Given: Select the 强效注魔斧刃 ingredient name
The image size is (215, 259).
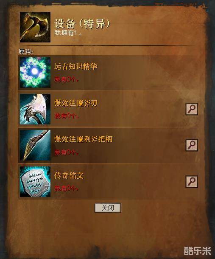Looking at the screenshot, I should point(76,103).
